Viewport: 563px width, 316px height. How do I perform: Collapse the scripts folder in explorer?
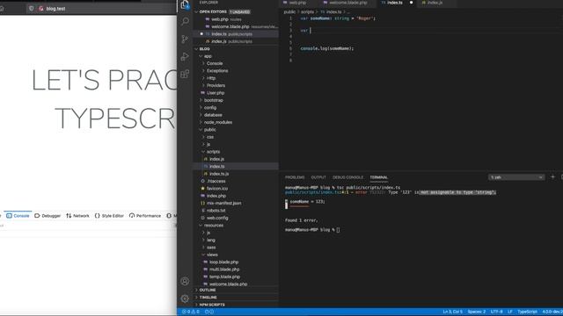(213, 152)
